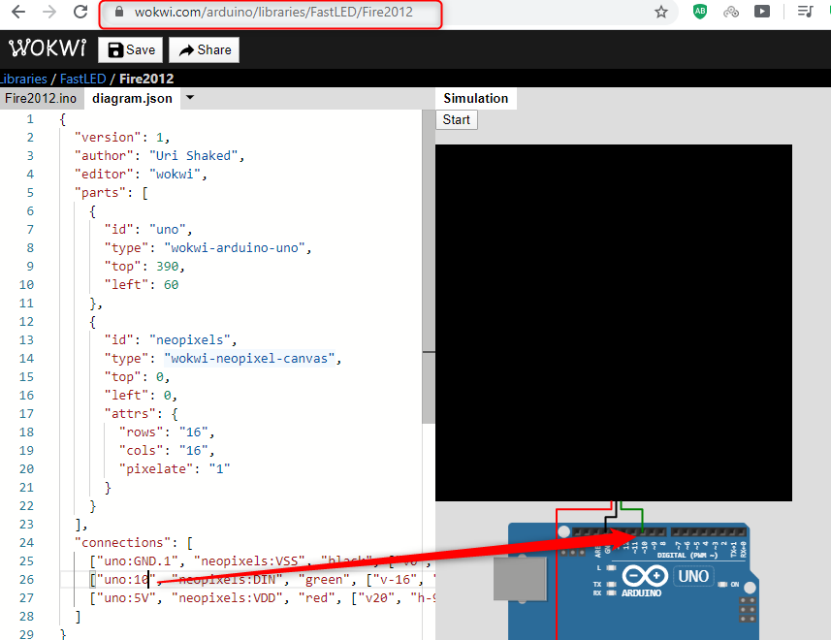831x640 pixels.
Task: Share the project
Action: pos(204,48)
